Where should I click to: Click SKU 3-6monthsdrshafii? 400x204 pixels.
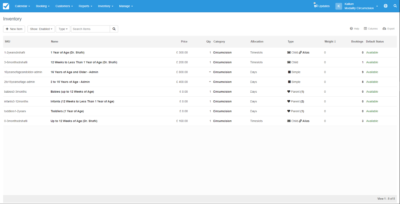pyautogui.click(x=16, y=62)
